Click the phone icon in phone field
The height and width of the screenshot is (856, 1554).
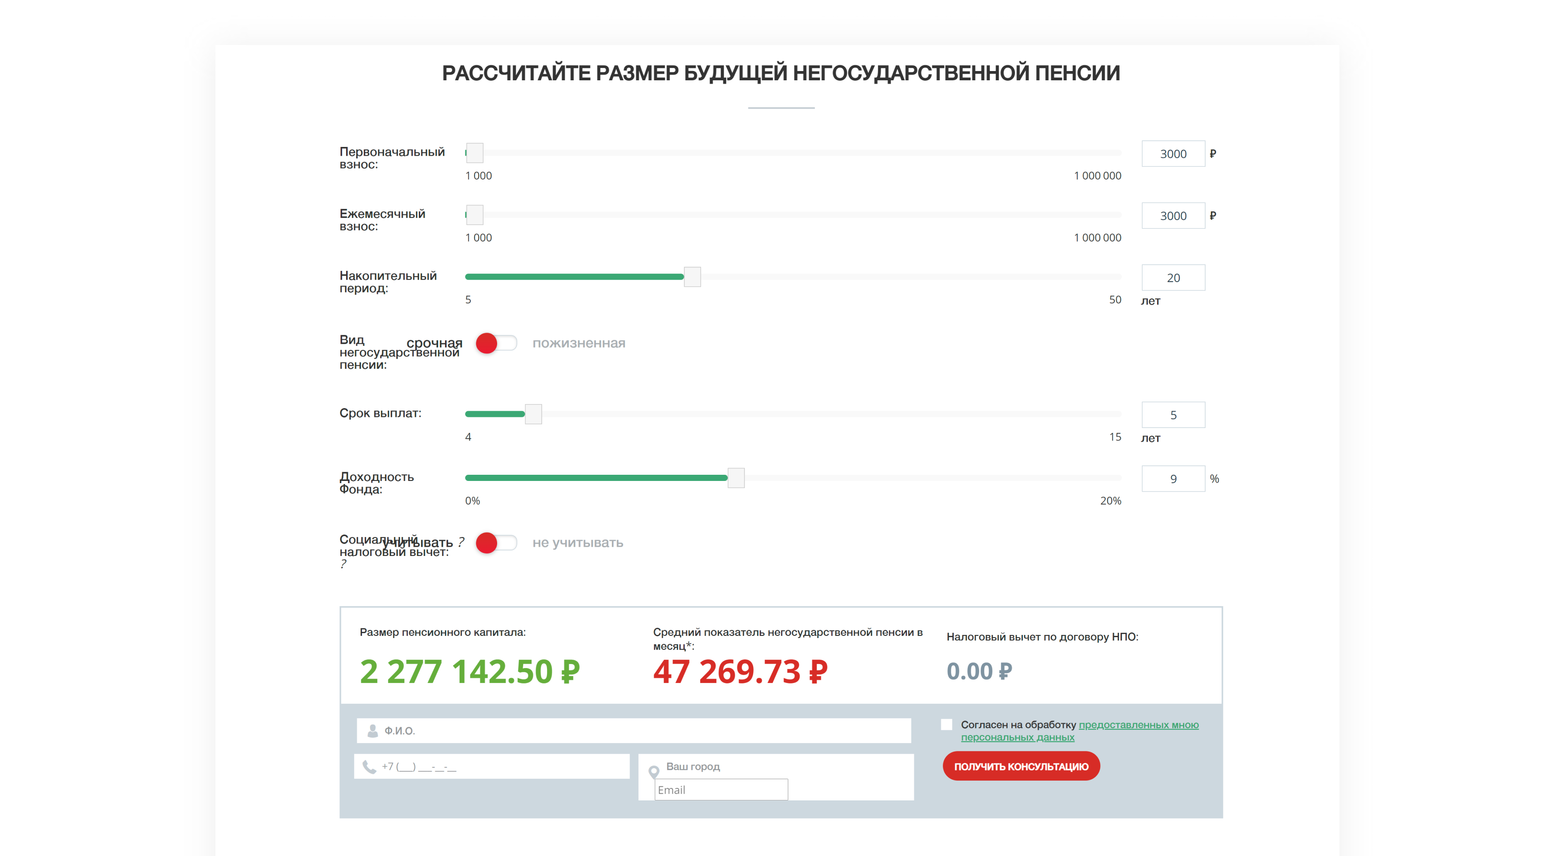(369, 767)
